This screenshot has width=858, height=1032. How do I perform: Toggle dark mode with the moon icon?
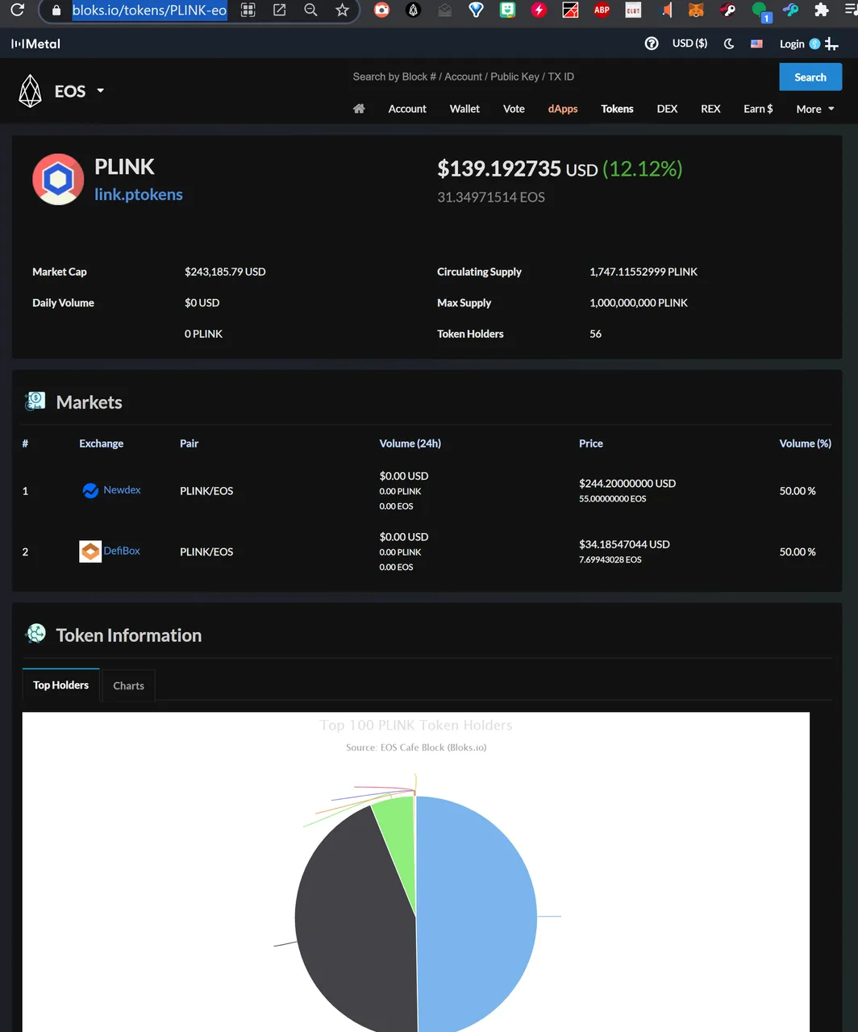(x=729, y=44)
